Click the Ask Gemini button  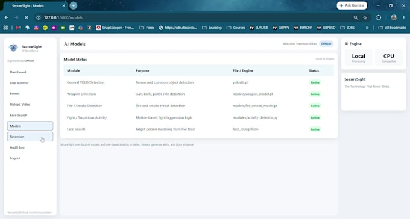tap(352, 5)
